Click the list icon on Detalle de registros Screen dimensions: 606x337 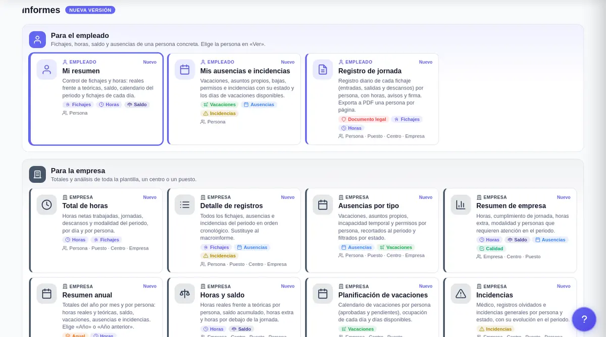click(x=185, y=205)
